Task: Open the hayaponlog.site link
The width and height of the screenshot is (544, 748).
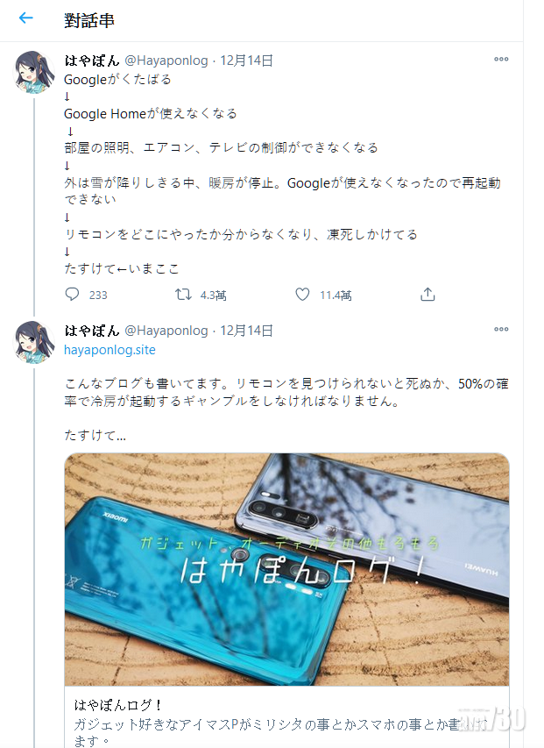Action: coord(110,350)
